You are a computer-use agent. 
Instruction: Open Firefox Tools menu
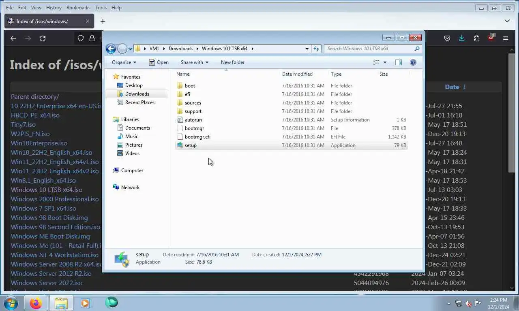click(101, 8)
